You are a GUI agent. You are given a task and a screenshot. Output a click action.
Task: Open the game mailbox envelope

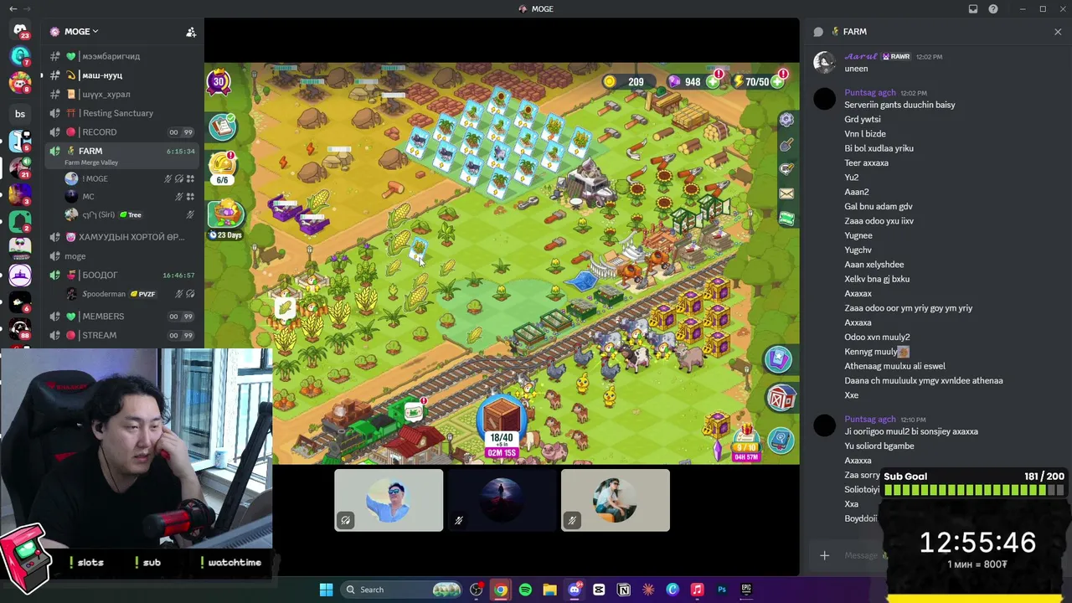click(x=786, y=193)
